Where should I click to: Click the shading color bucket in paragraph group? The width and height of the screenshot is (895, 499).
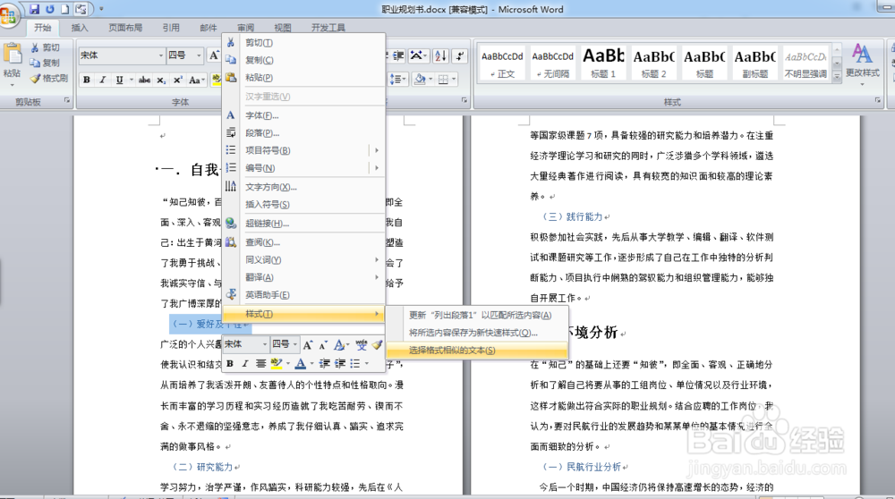420,80
